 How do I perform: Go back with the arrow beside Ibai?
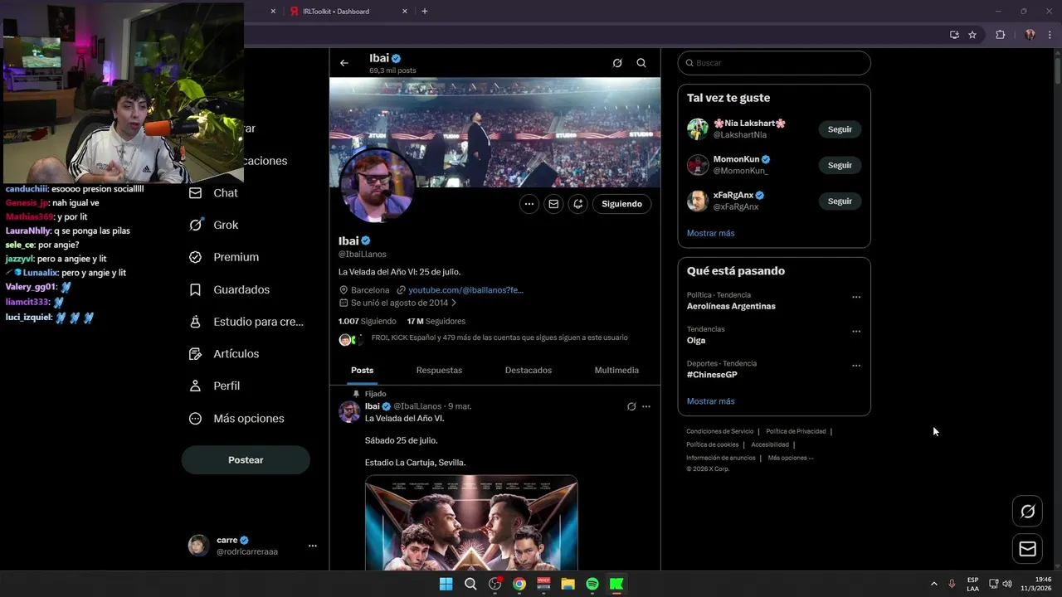click(343, 63)
